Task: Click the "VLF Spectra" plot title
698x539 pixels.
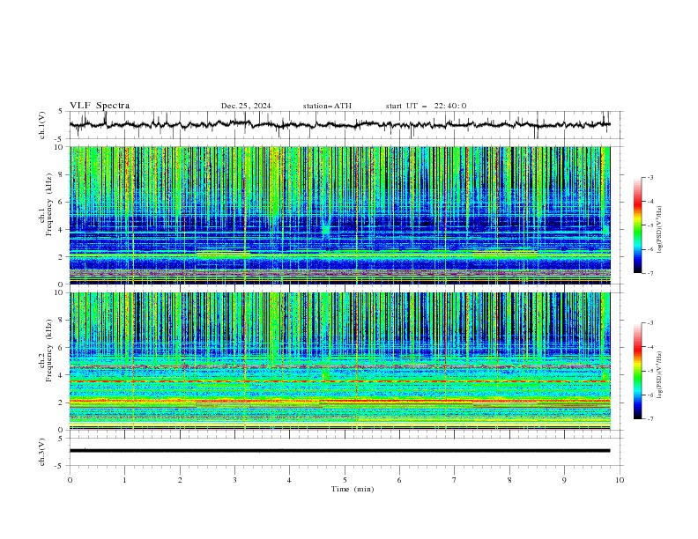Action: (100, 106)
